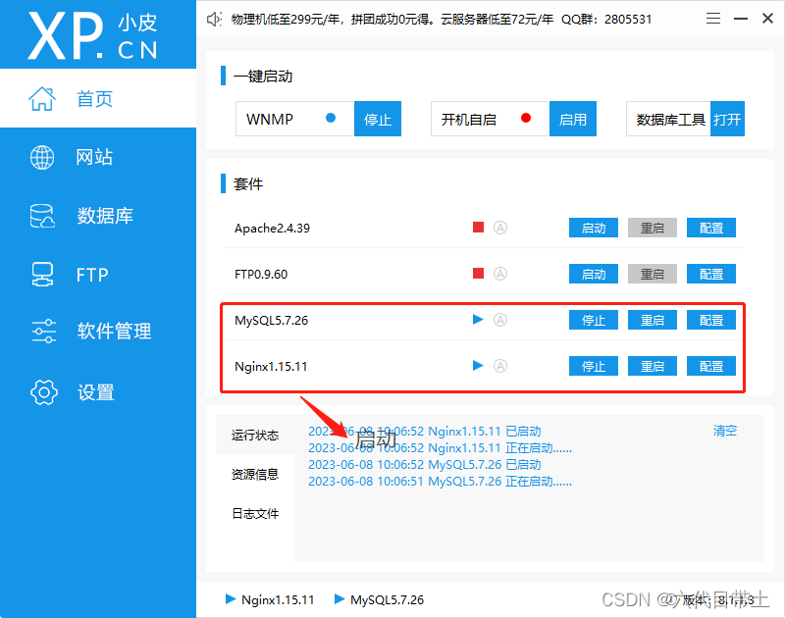Start FTP0.9.60 service
This screenshot has height=618, width=785.
point(594,274)
